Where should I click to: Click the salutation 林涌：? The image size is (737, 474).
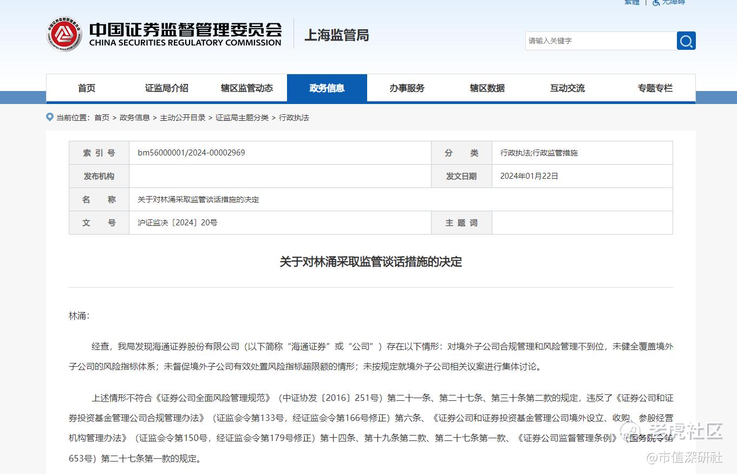tap(79, 316)
